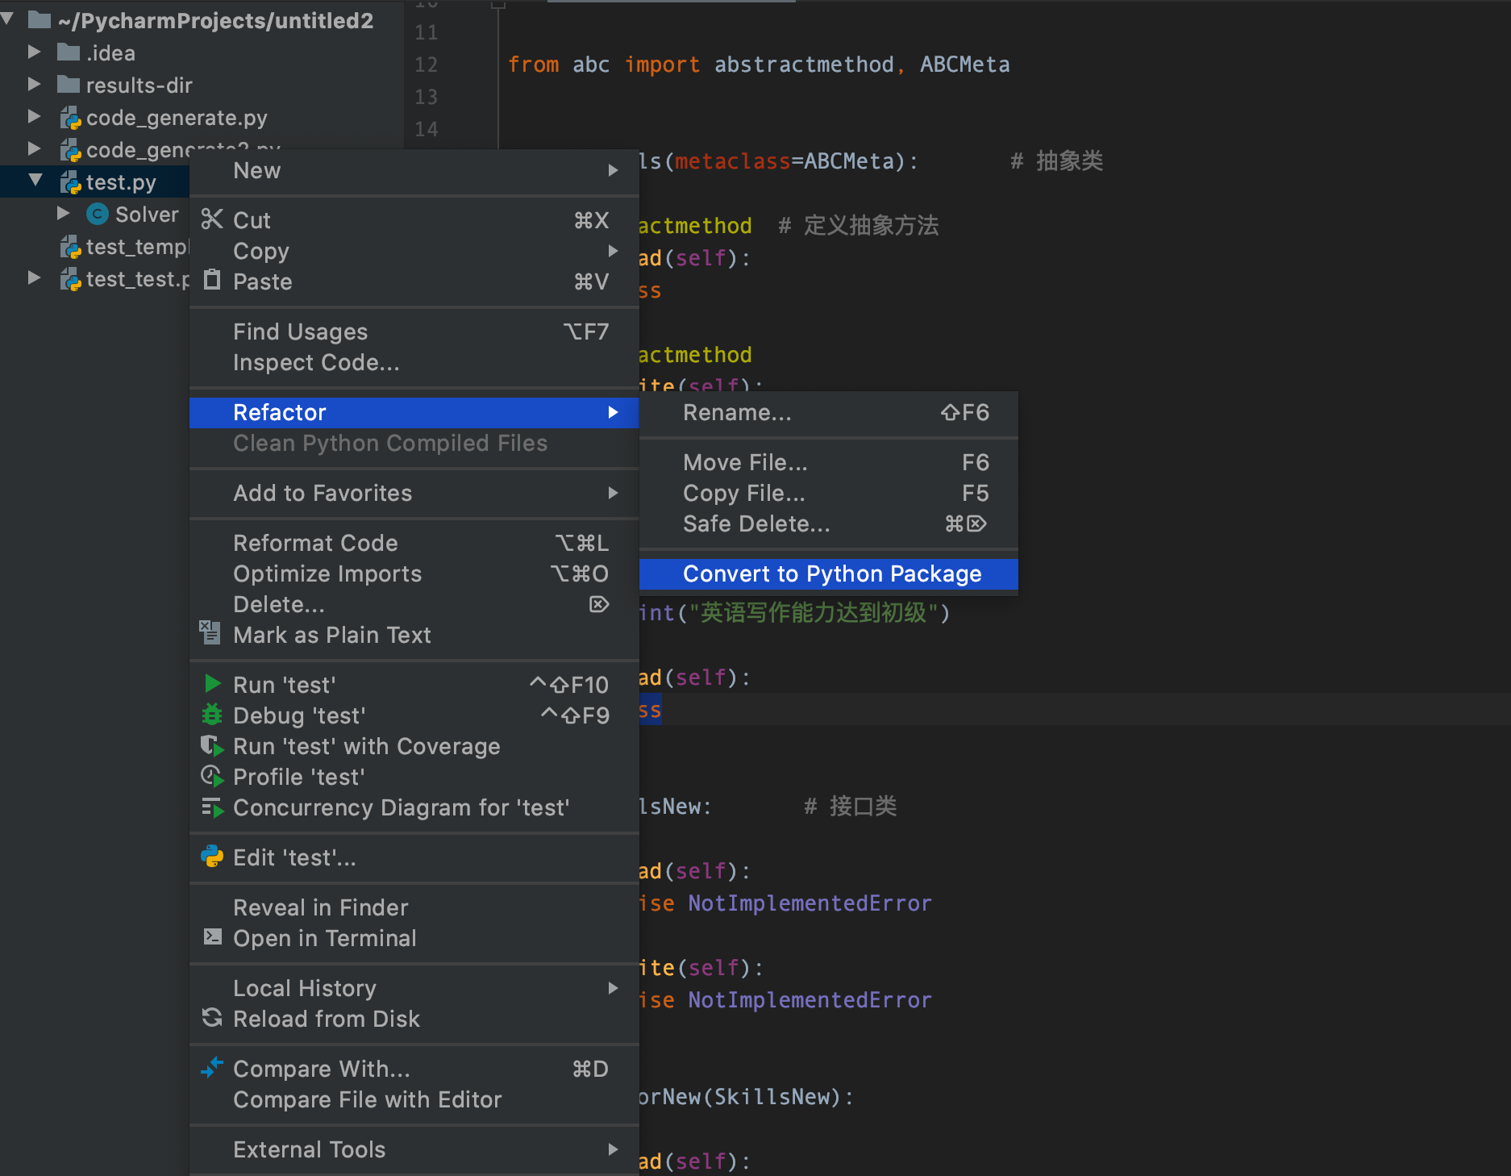
Task: Click the profiler icon beside Profile 'test'
Action: [212, 776]
